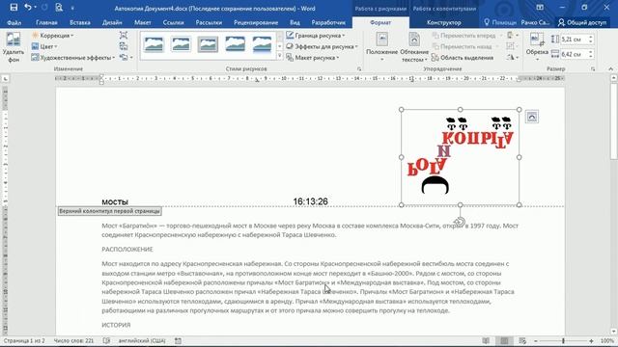The image size is (618, 347).
Task: Open the Размер dialog launcher
Action: [x=593, y=68]
